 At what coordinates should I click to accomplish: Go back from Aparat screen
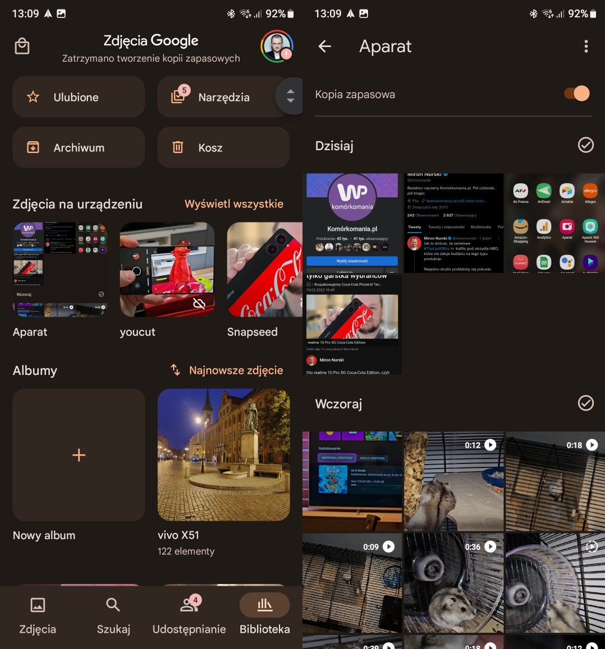pos(325,46)
